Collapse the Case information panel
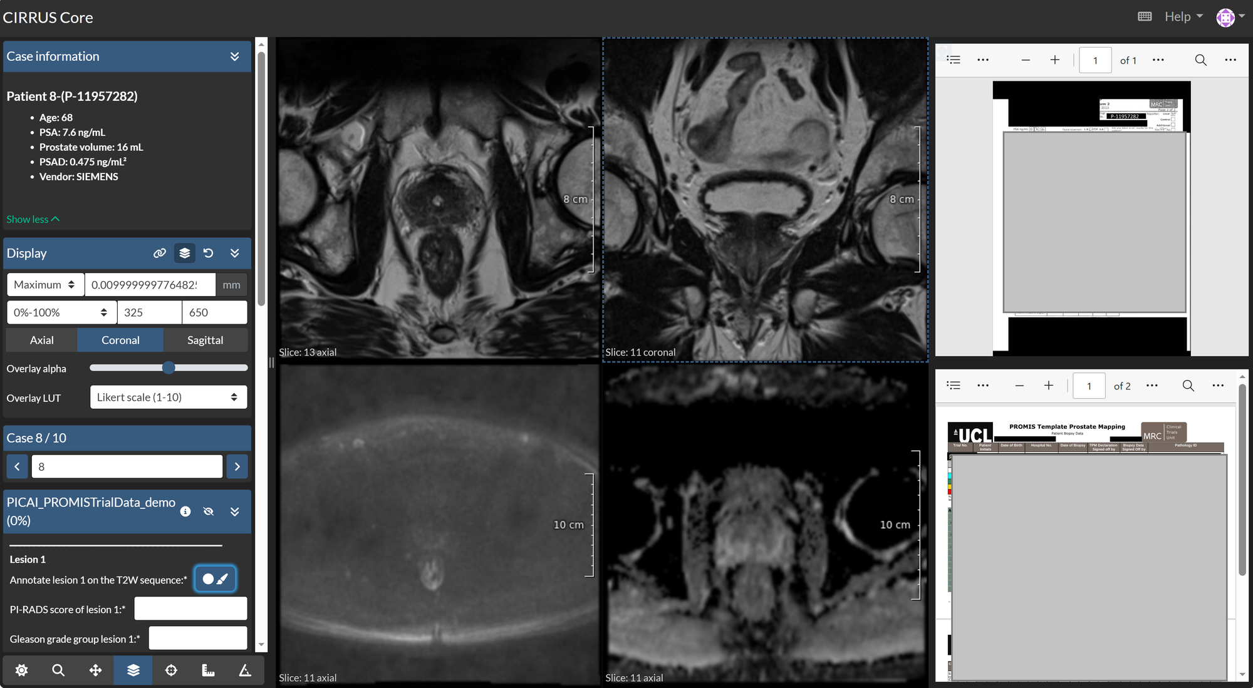This screenshot has width=1253, height=688. [234, 56]
